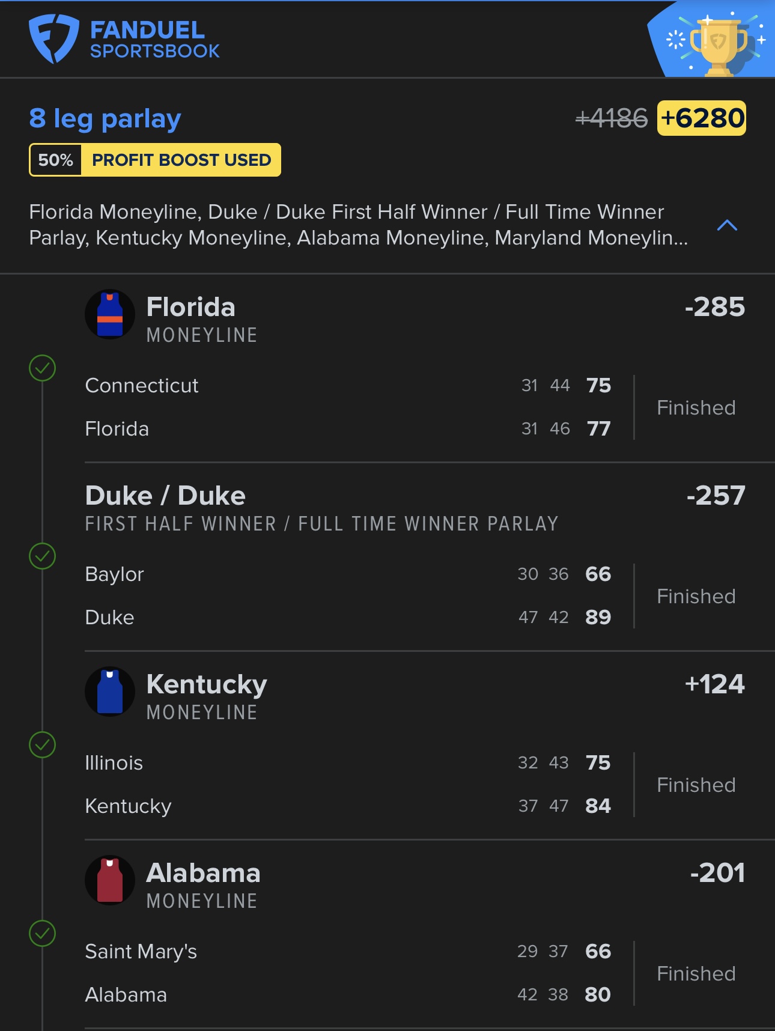Click the Kentucky +124 odds
The width and height of the screenshot is (775, 1031).
coord(714,684)
